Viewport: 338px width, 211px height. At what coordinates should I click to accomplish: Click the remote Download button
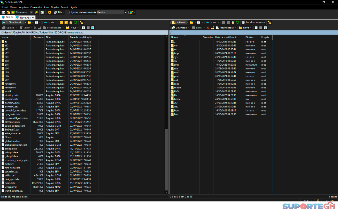(x=179, y=28)
